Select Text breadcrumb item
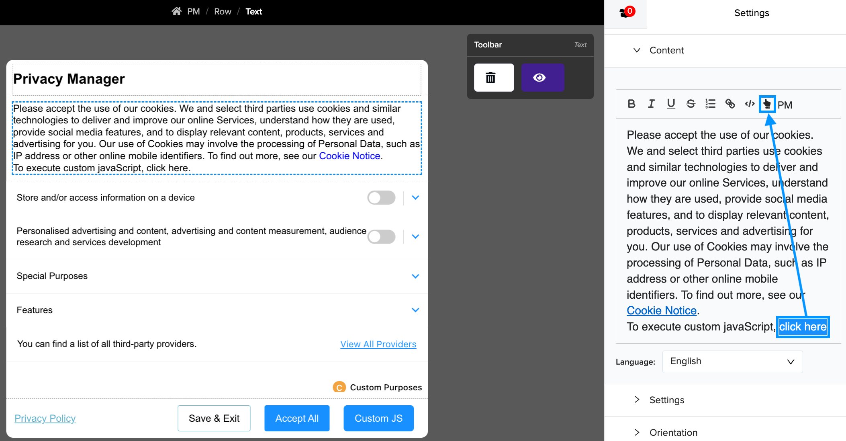Viewport: 846px width, 441px height. click(x=253, y=12)
